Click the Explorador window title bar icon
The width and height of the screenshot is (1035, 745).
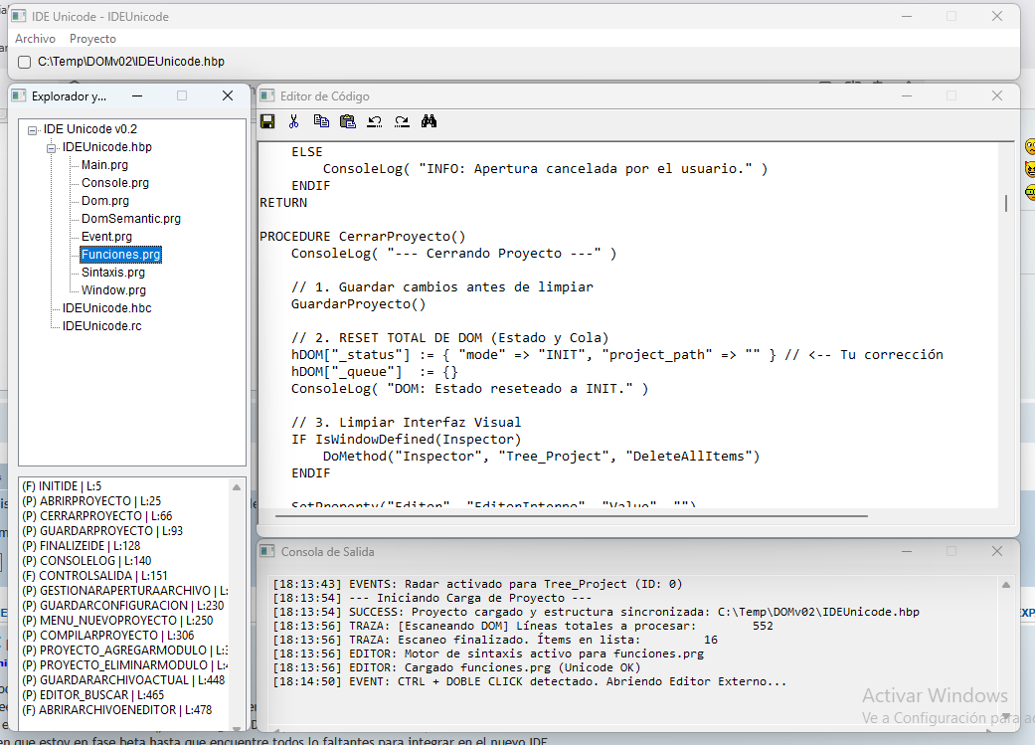click(19, 96)
